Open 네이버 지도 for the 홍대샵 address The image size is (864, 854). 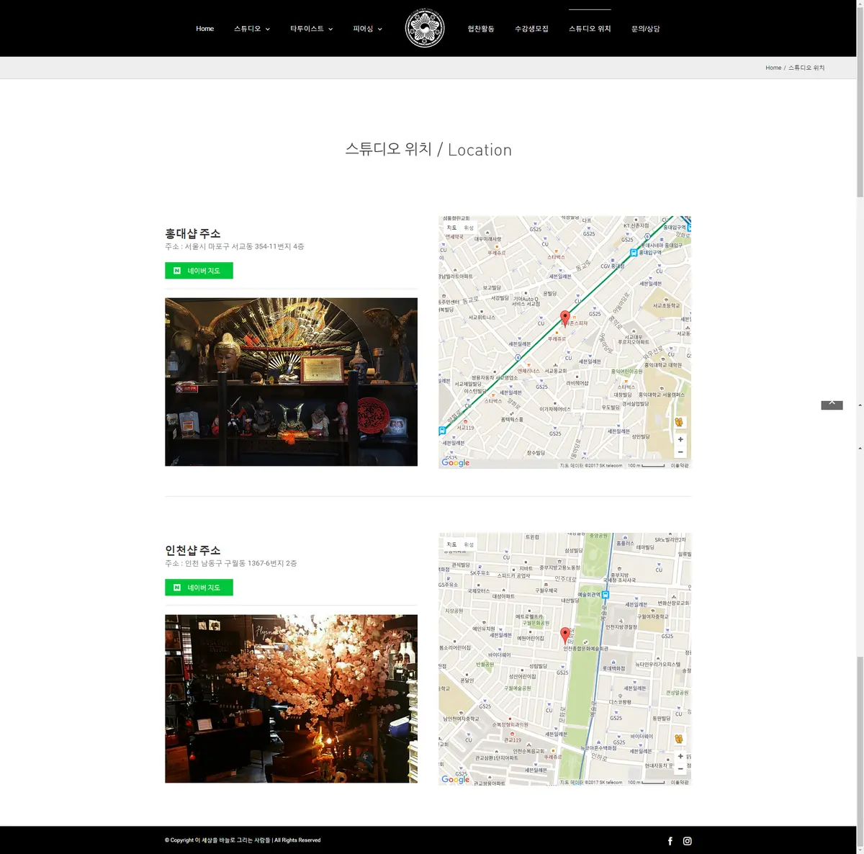199,271
